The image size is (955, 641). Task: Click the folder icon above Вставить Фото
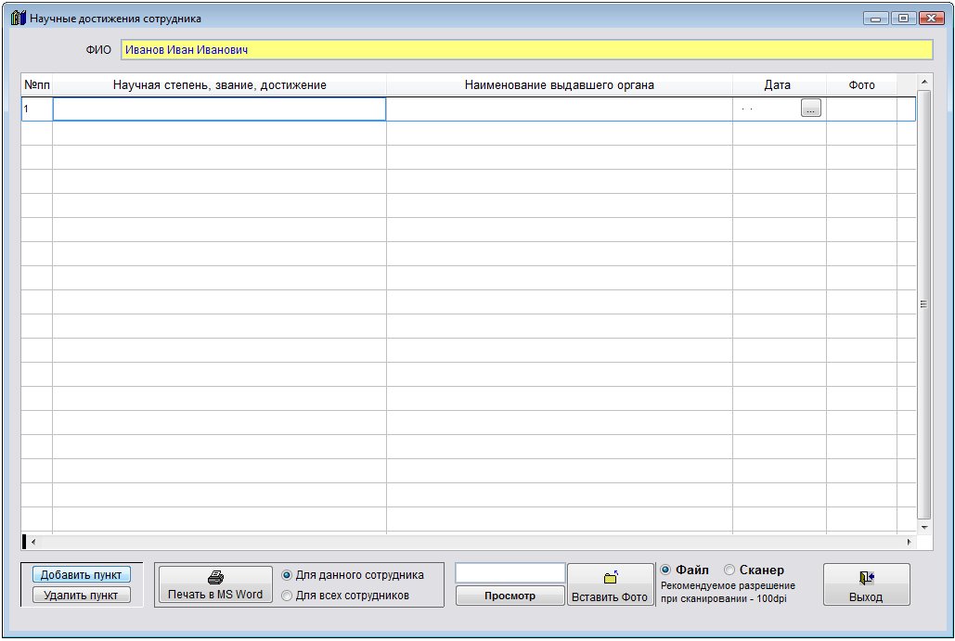pos(611,577)
